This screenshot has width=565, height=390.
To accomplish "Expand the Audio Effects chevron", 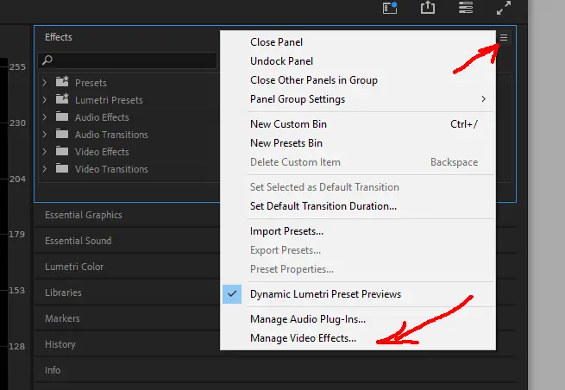I will coord(44,117).
